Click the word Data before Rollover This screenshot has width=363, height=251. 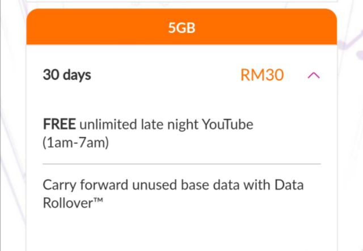tap(290, 185)
